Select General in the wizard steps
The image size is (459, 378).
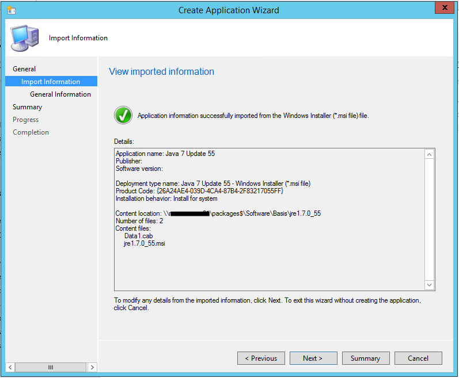click(x=24, y=69)
